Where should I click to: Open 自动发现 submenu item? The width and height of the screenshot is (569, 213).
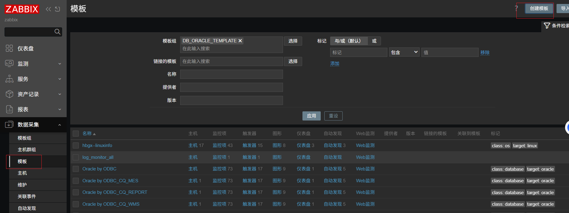[38, 208]
